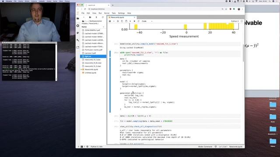The width and height of the screenshot is (280, 157).
Task: Sort files by the Name column header
Action: click(93, 27)
